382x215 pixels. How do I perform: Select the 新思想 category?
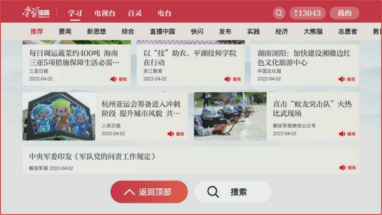click(97, 32)
